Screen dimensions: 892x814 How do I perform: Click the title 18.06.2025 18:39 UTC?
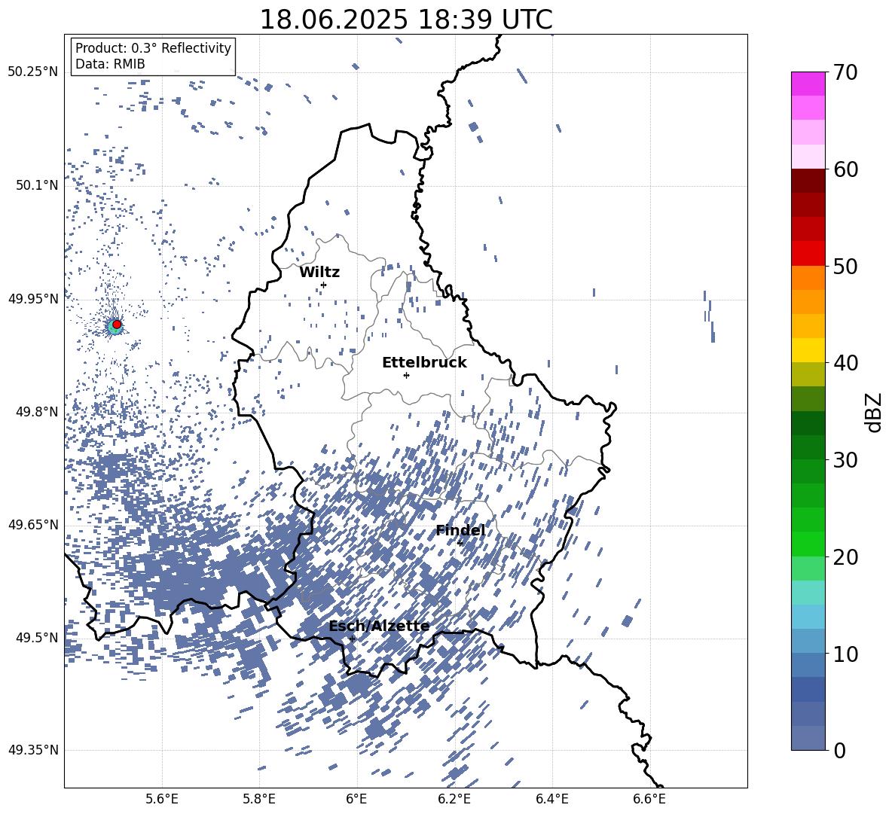click(406, 20)
